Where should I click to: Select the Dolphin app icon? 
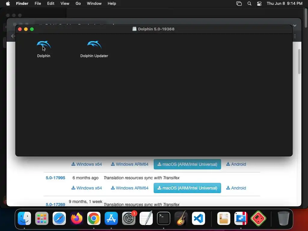click(44, 45)
